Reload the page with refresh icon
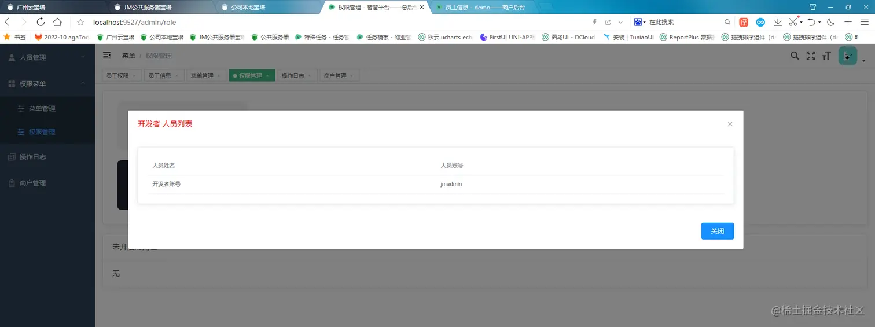 click(41, 22)
